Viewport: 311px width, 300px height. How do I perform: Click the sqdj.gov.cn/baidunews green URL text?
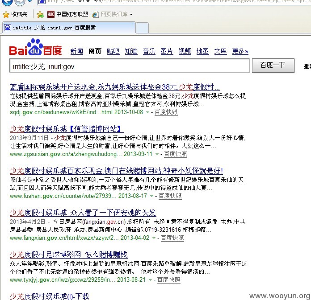tap(61, 112)
